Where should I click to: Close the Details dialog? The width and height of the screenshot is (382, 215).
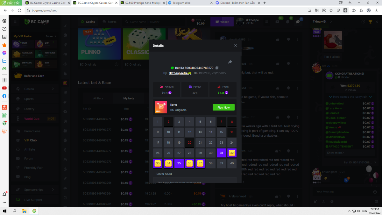236,46
